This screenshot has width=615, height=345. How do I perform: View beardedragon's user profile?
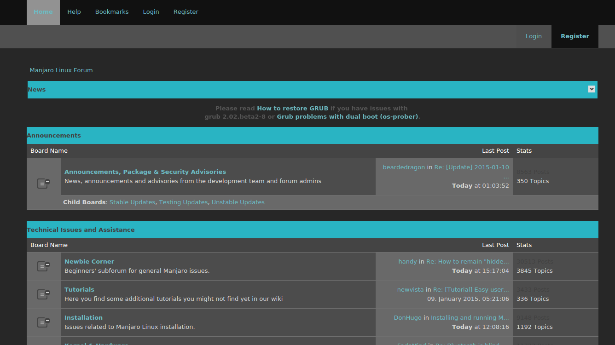click(404, 167)
